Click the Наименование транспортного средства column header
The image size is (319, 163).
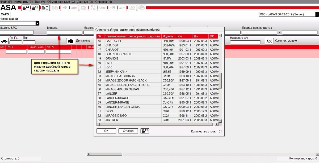132,36
